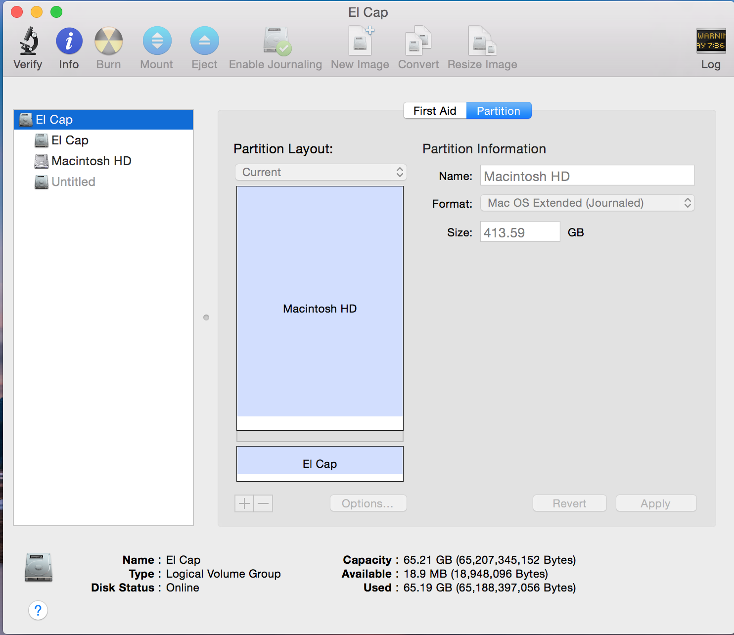Screen dimensions: 734x635
Task: Open the Info toolbar icon
Action: (x=69, y=41)
